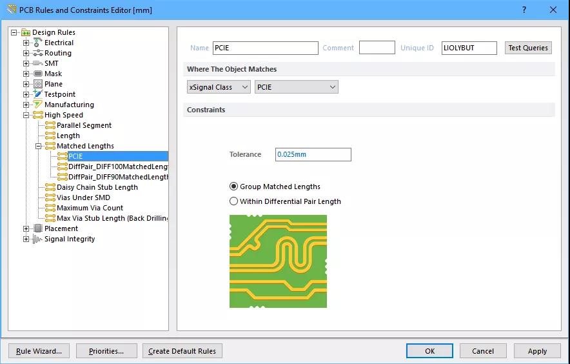
Task: Click the Vias Under SMD icon
Action: (x=50, y=197)
